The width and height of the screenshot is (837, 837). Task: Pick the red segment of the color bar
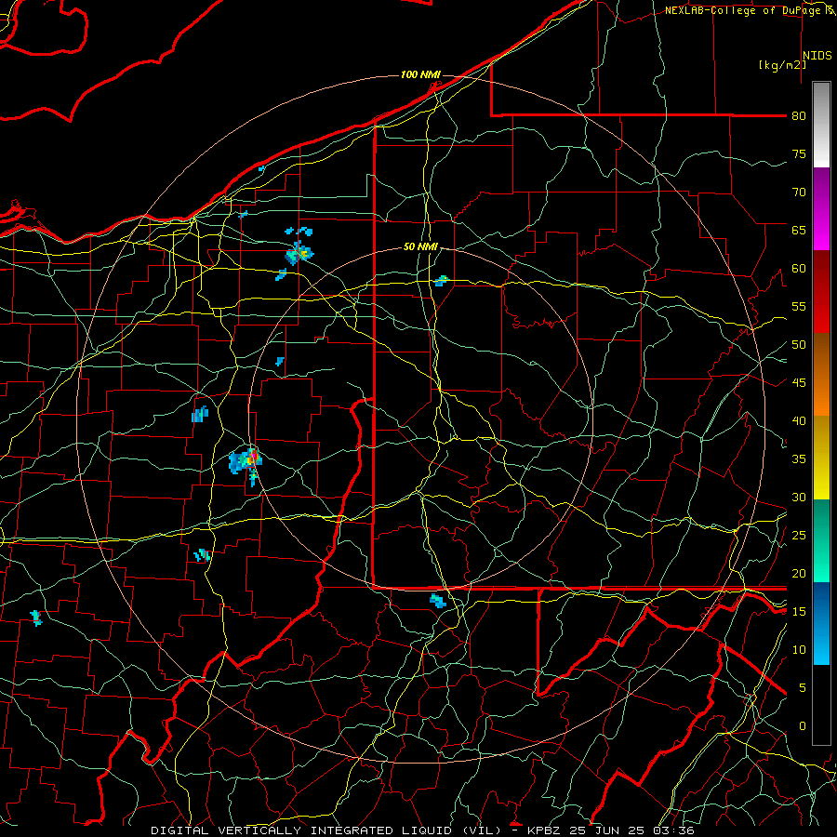(x=821, y=292)
